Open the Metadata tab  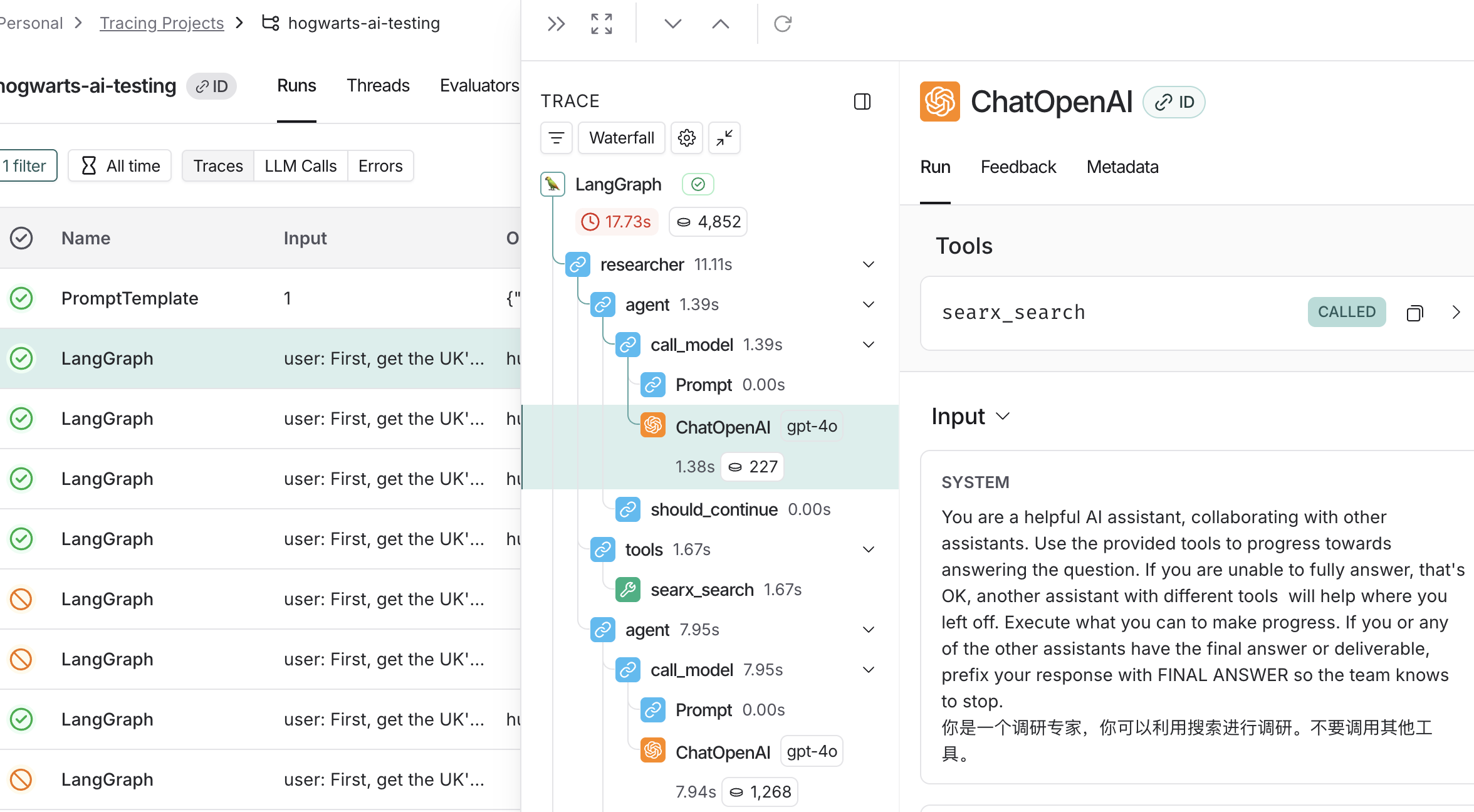(1122, 167)
